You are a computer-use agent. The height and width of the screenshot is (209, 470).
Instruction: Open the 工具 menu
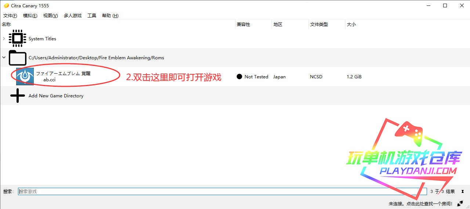tap(91, 16)
